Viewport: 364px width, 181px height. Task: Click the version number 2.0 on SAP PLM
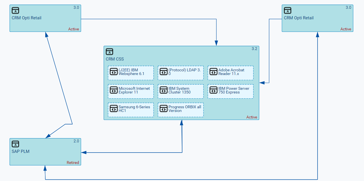point(76,141)
